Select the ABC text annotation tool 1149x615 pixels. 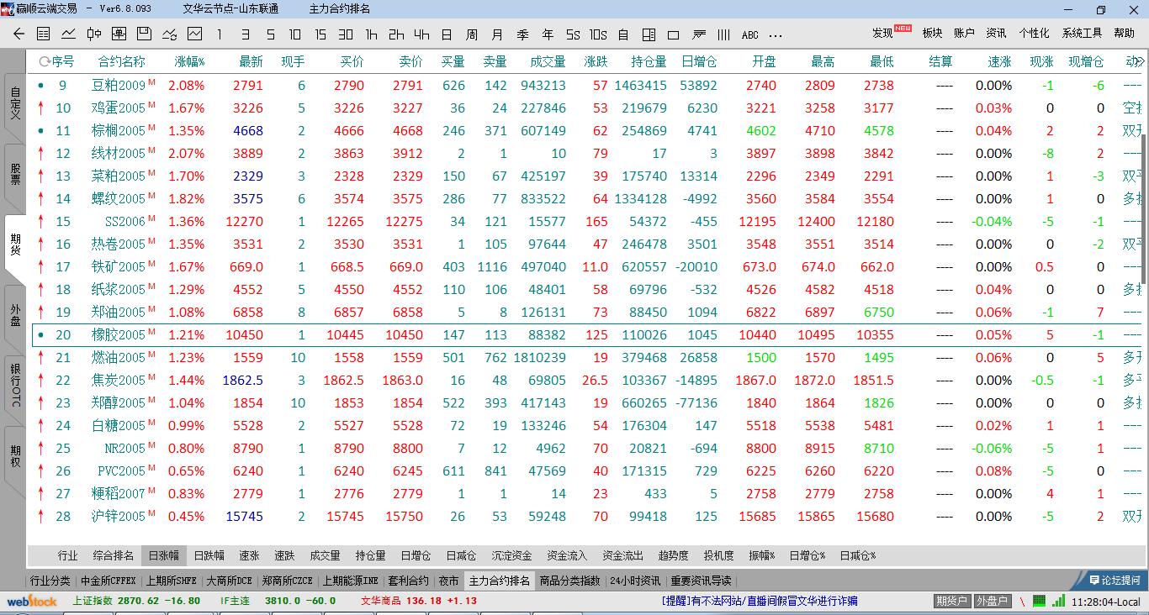pos(749,34)
